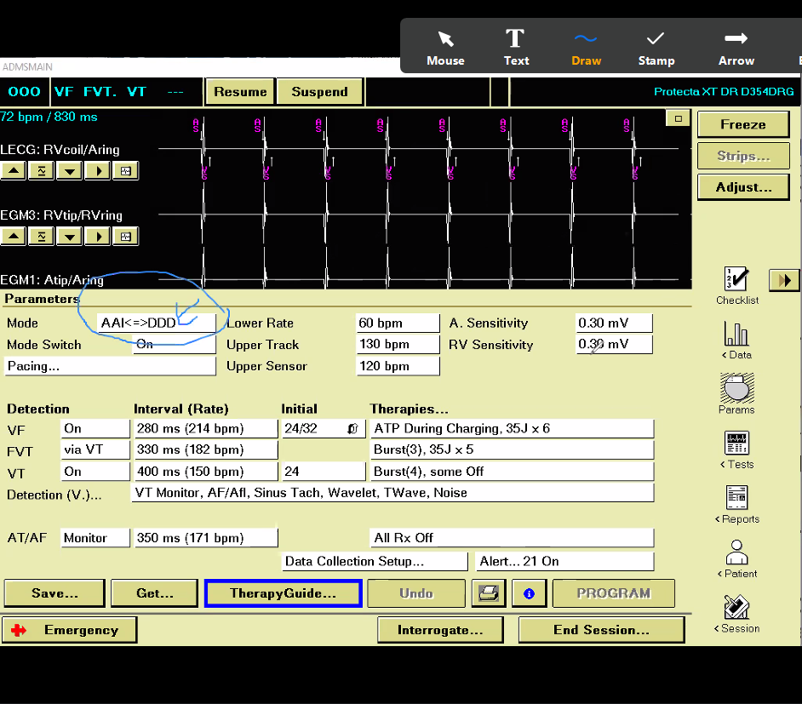Image resolution: width=802 pixels, height=704 pixels.
Task: Open FVT therapies Burst(3) field
Action: [x=512, y=450]
